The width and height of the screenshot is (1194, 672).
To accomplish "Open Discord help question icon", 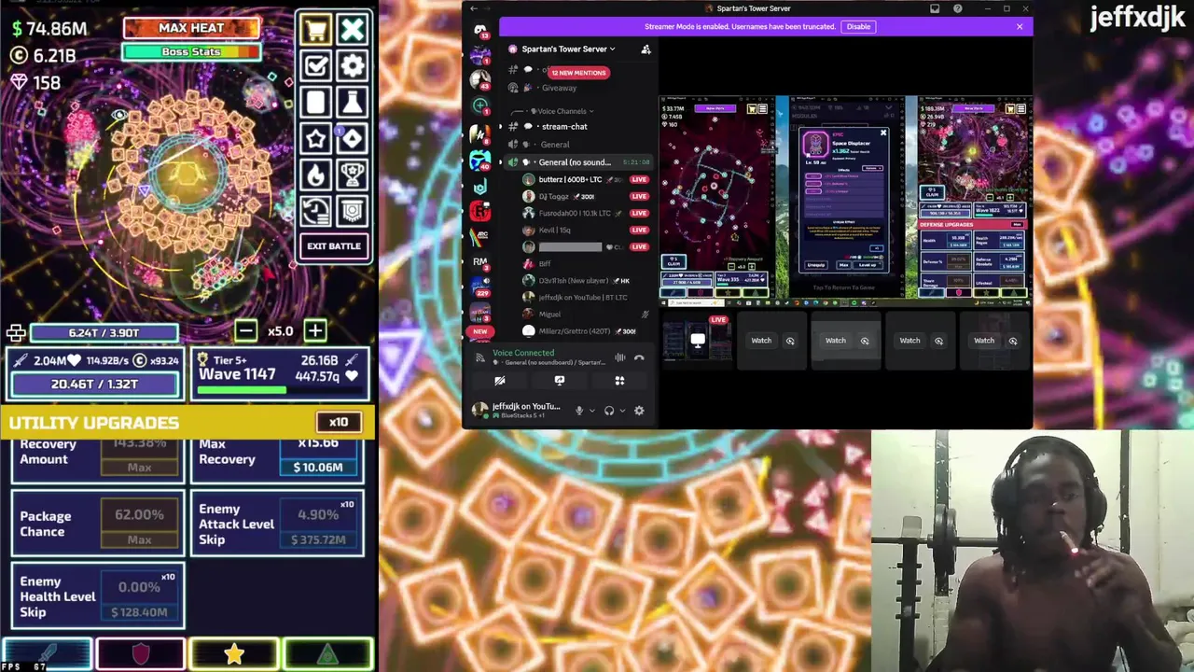I will (958, 8).
